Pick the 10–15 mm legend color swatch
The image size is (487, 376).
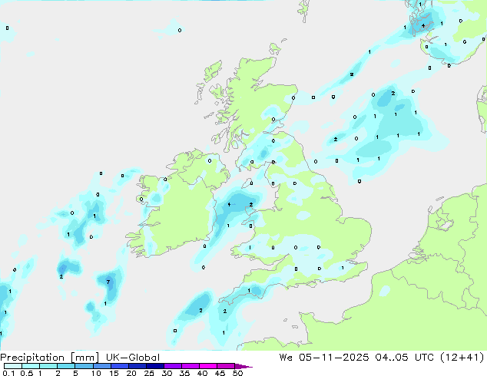pyautogui.click(x=102, y=366)
